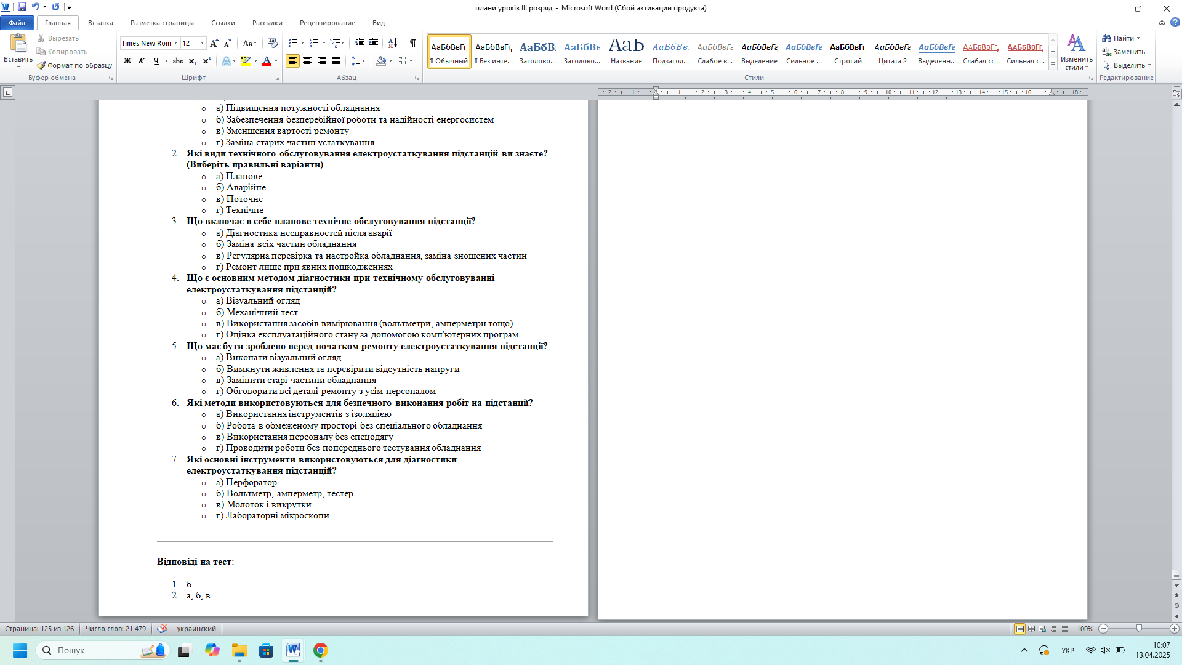Open the font size dropdown
This screenshot has height=665, width=1182.
[203, 43]
